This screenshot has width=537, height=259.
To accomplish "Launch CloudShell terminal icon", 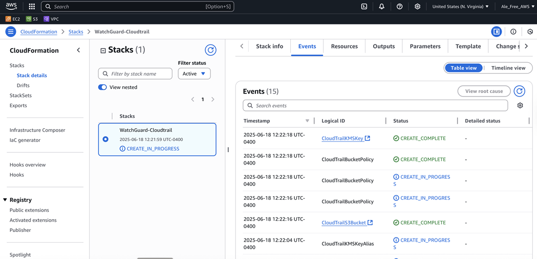I will [x=364, y=7].
